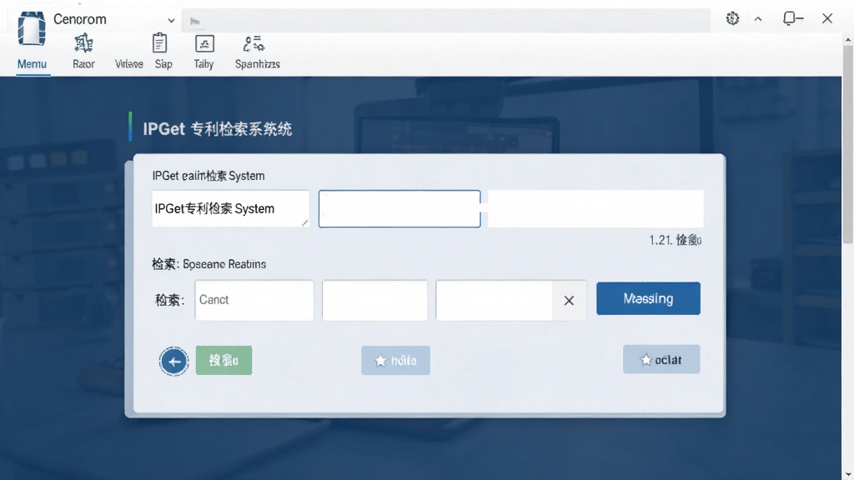Screen dimensions: 854x480
Task: Open the Rator toolbar icon
Action: coord(83,43)
